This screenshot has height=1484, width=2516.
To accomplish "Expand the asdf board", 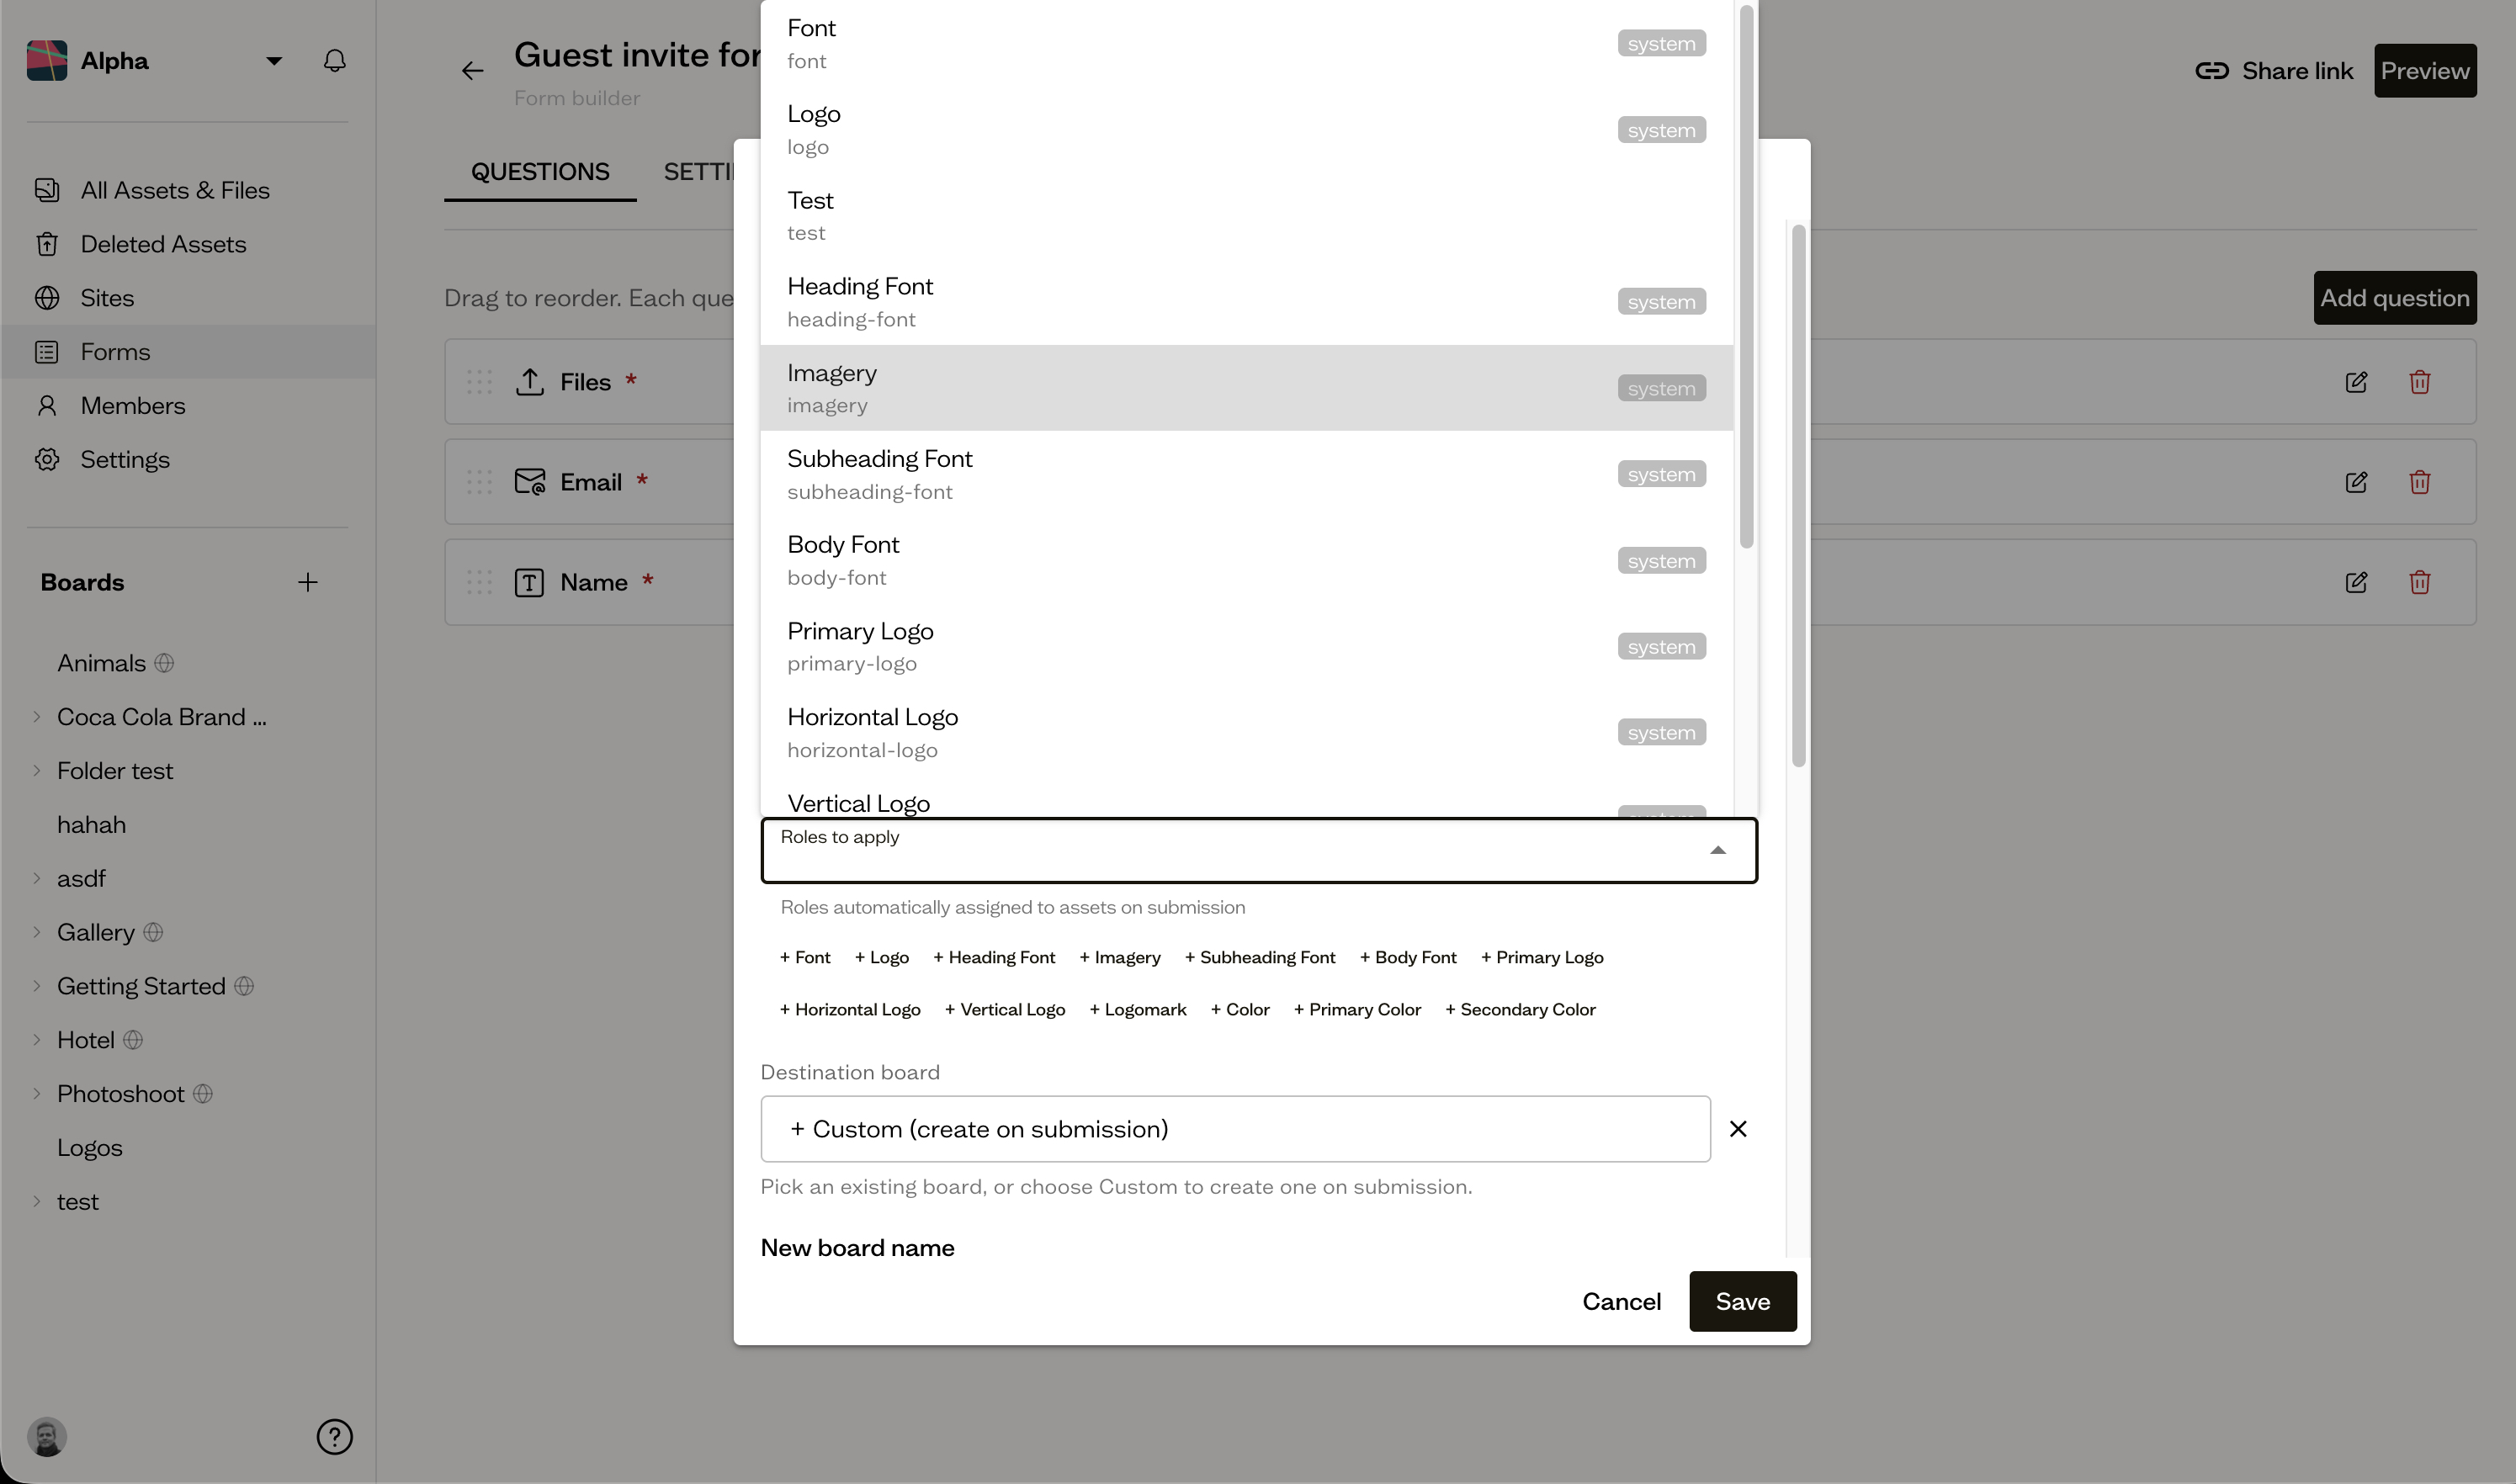I will click(x=37, y=878).
